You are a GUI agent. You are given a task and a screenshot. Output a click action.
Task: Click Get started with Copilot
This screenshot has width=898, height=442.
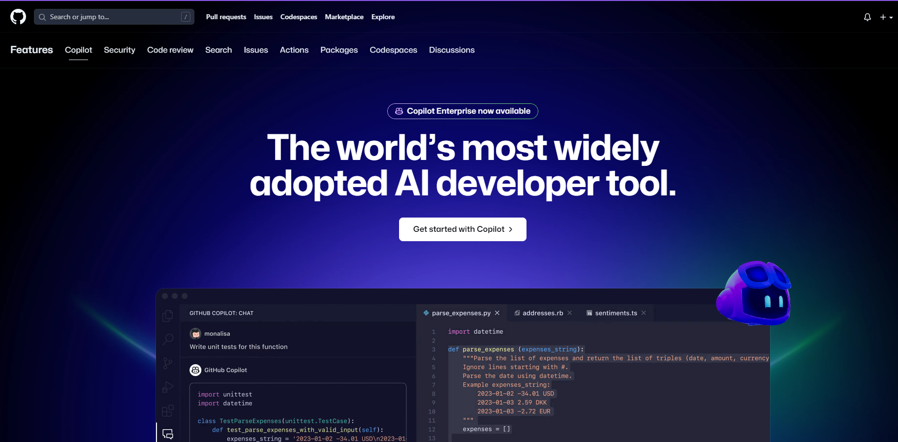click(463, 229)
